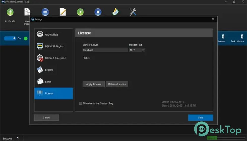Click the green pencil note toolbar icon
The height and width of the screenshot is (141, 247).
tap(115, 12)
